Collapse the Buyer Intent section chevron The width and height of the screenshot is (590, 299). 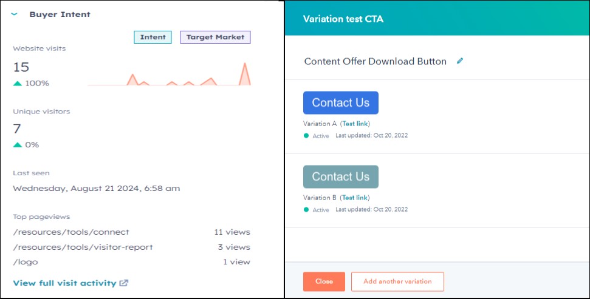click(x=15, y=15)
